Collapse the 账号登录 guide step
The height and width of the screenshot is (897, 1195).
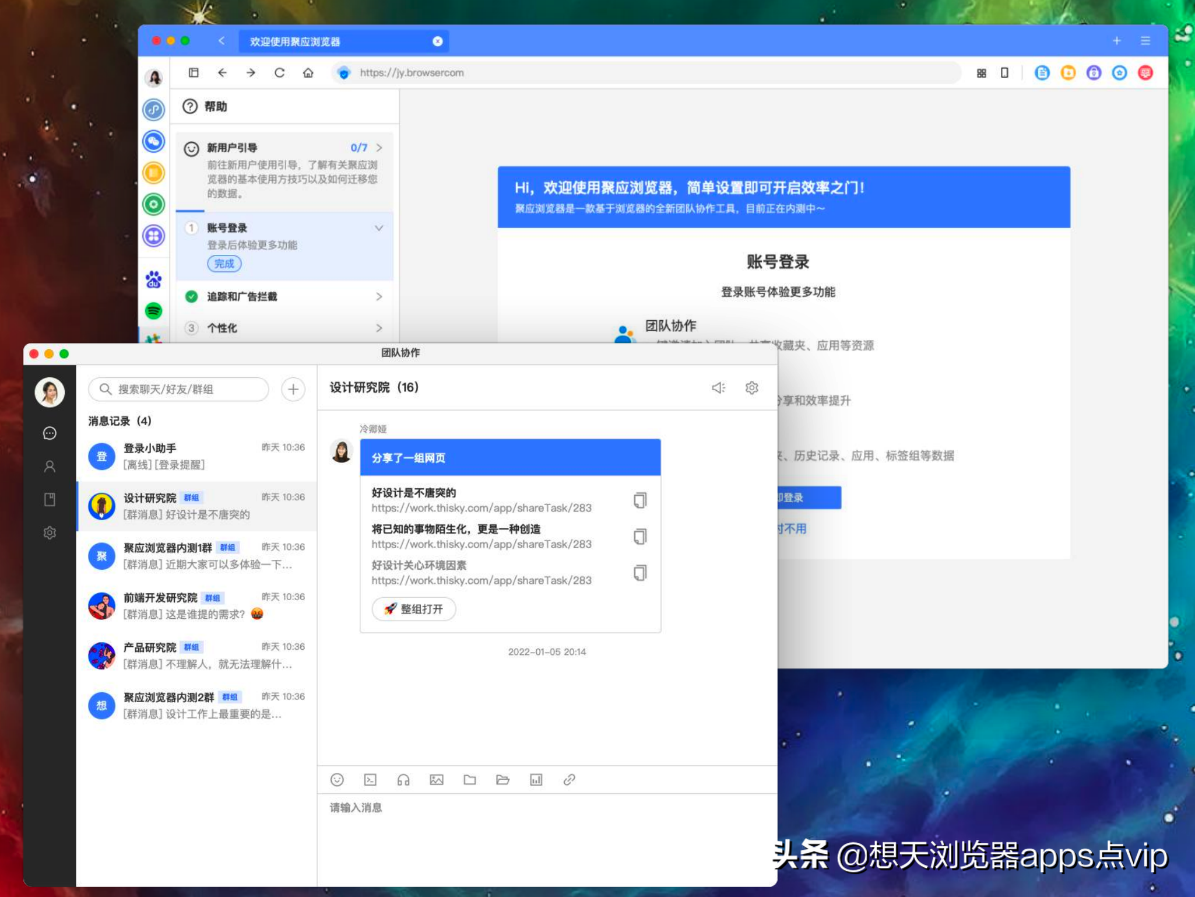point(378,228)
